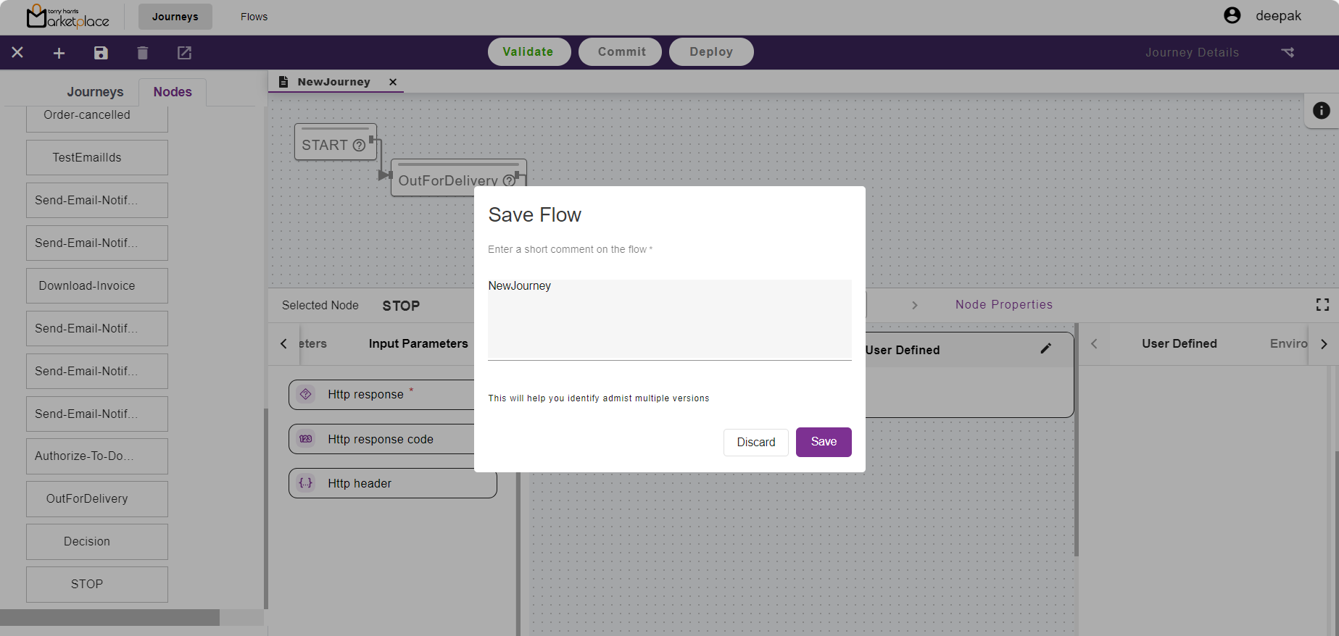Click the help icon on START node

359,146
